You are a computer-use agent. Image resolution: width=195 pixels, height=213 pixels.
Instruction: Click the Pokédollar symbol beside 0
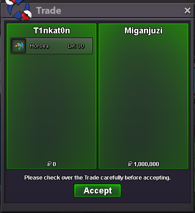point(49,164)
